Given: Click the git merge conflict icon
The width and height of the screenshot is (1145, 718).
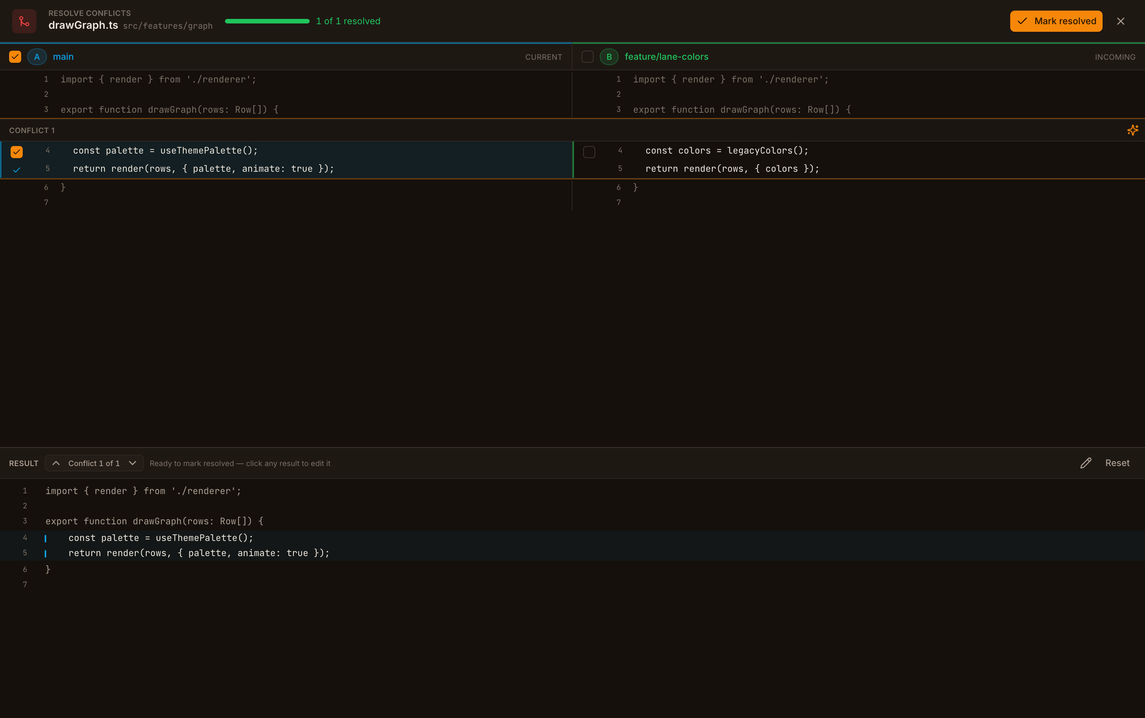Looking at the screenshot, I should 24,21.
